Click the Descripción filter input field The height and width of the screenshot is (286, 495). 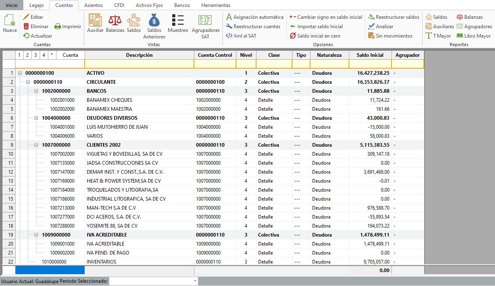pyautogui.click(x=139, y=64)
